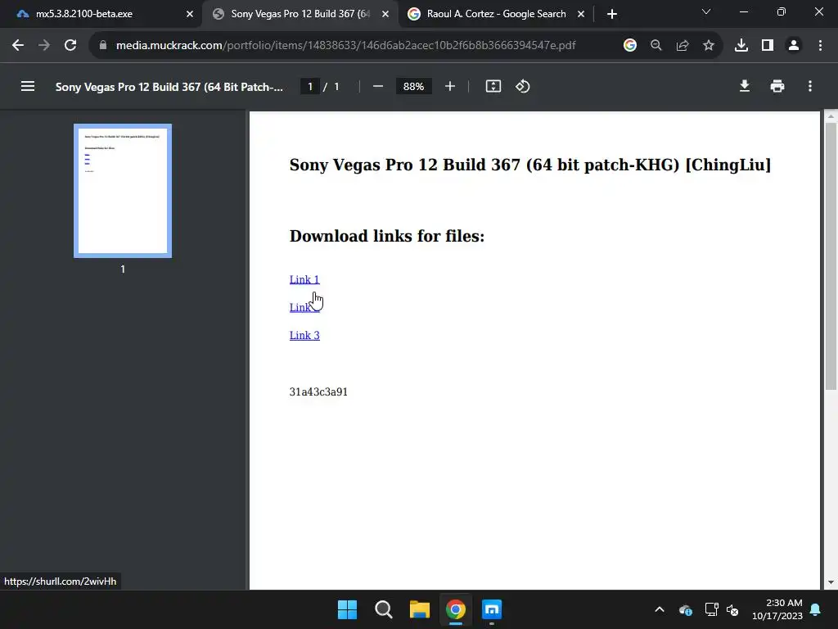The height and width of the screenshot is (629, 838).
Task: Edit the PDF page number field
Action: pyautogui.click(x=310, y=86)
